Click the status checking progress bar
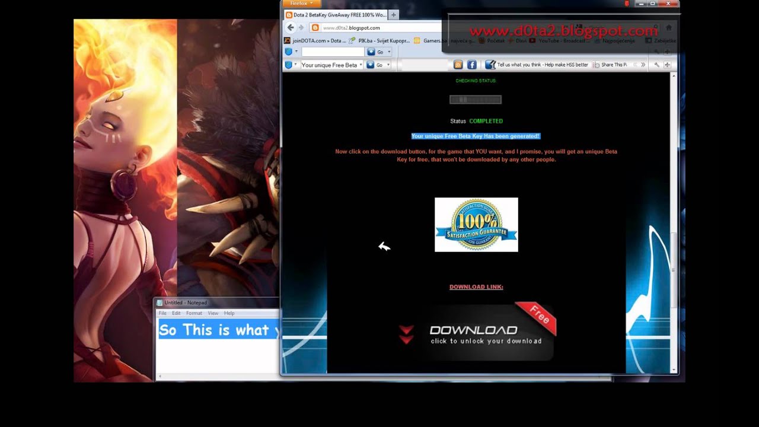 pos(476,100)
